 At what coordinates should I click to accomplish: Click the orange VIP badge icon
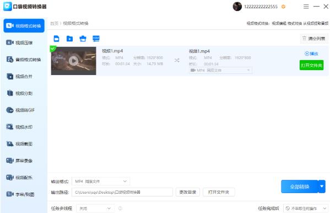click(x=284, y=7)
